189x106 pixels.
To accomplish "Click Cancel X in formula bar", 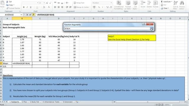I will (27, 15).
